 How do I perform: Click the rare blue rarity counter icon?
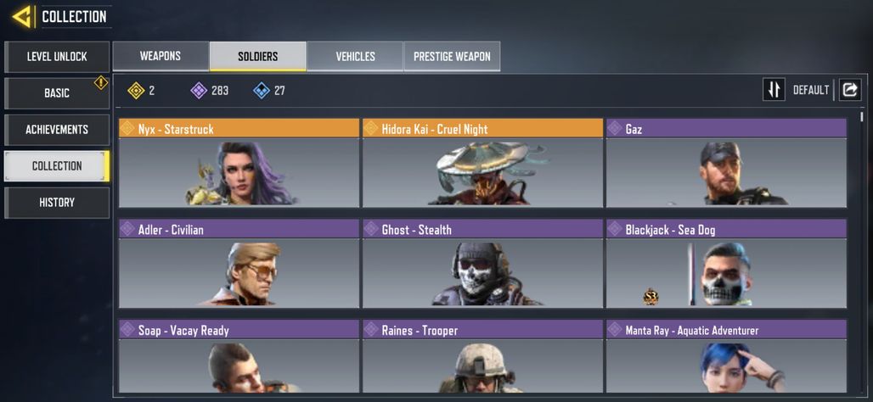click(261, 90)
